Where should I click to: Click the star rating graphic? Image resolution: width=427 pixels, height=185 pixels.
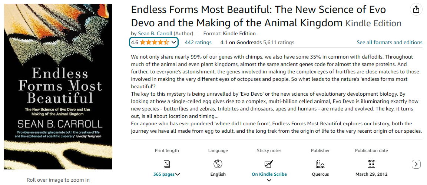pyautogui.click(x=155, y=42)
